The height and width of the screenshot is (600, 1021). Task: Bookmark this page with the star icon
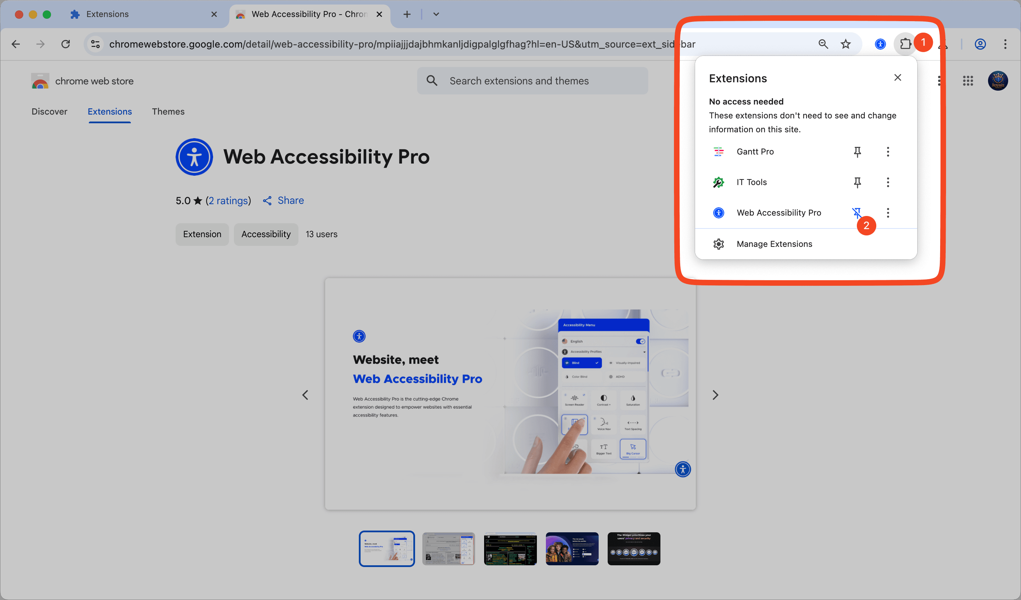point(845,44)
